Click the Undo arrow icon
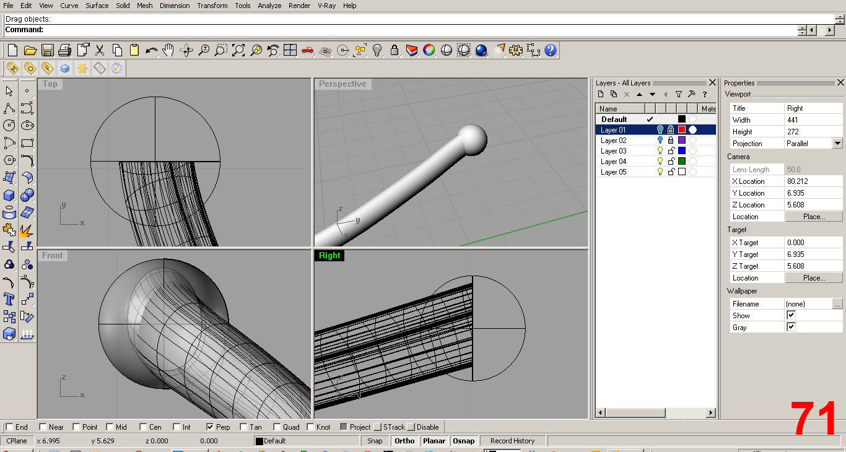Viewport: 846px width, 452px height. (x=151, y=50)
